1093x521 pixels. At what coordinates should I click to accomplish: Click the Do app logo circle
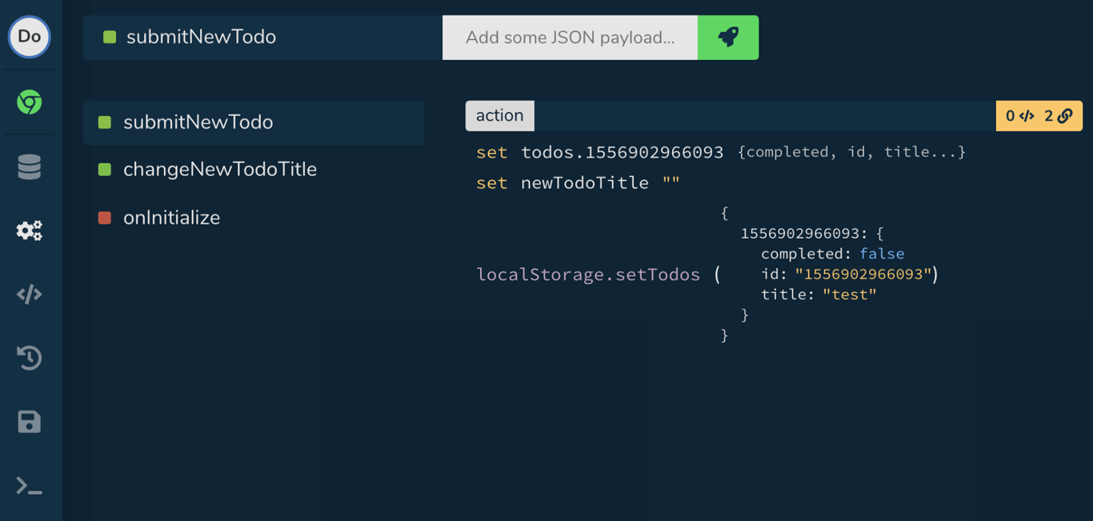click(30, 37)
